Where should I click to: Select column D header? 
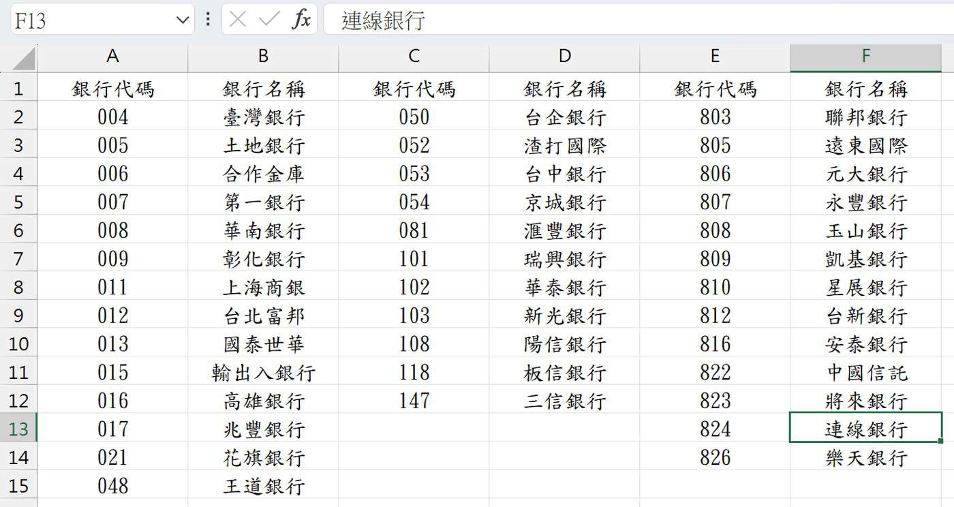point(564,57)
